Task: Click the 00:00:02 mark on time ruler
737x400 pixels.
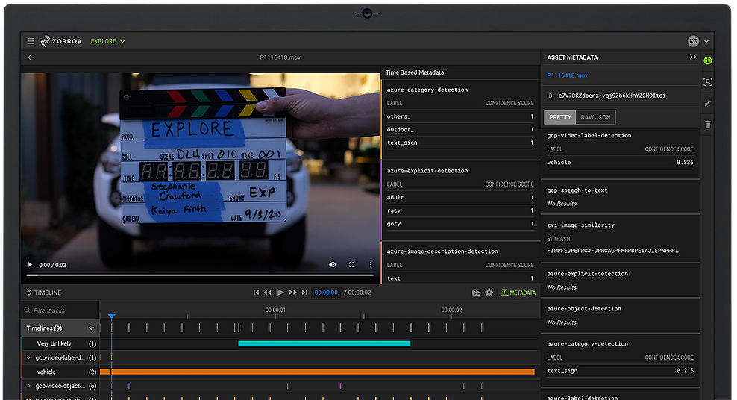Action: [452, 310]
